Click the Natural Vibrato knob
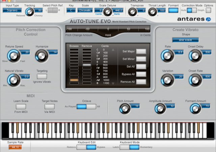 [13, 80]
